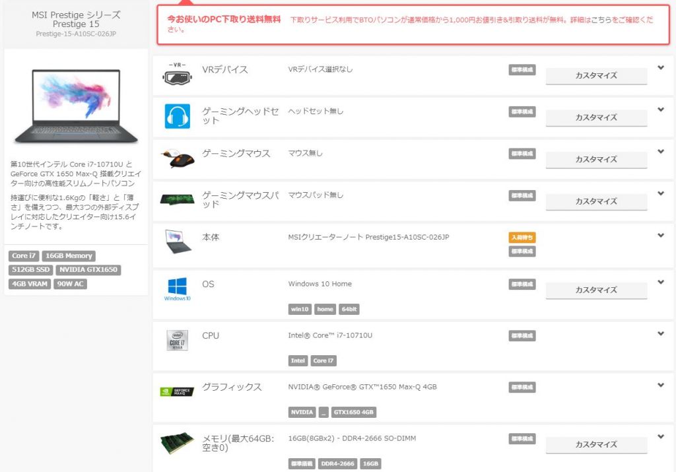Expand the VRデバイス row chevron

660,68
